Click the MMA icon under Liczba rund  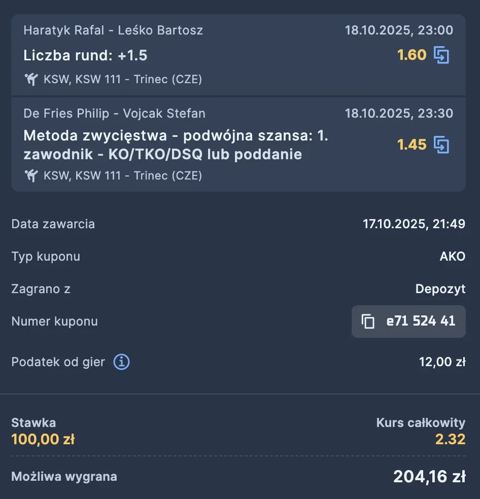coord(31,79)
